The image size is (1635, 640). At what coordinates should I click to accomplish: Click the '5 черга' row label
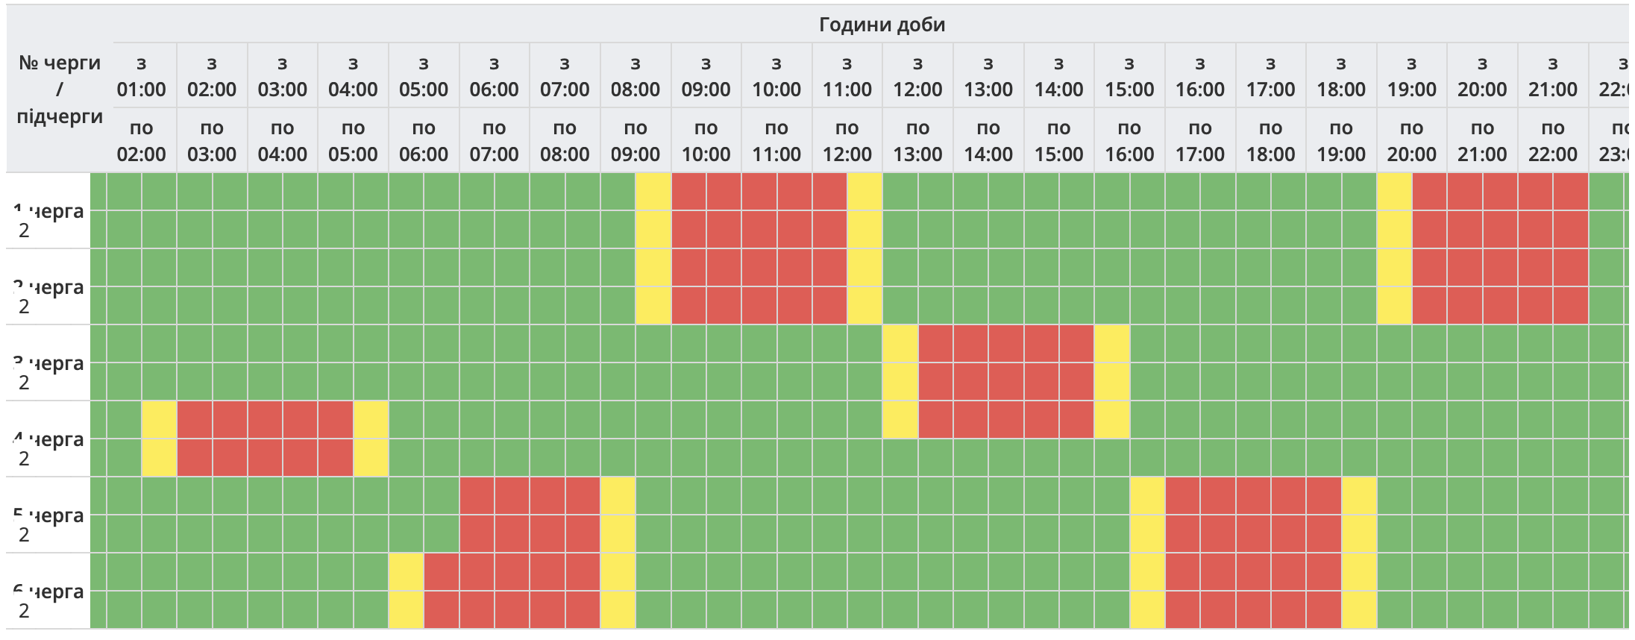(54, 516)
